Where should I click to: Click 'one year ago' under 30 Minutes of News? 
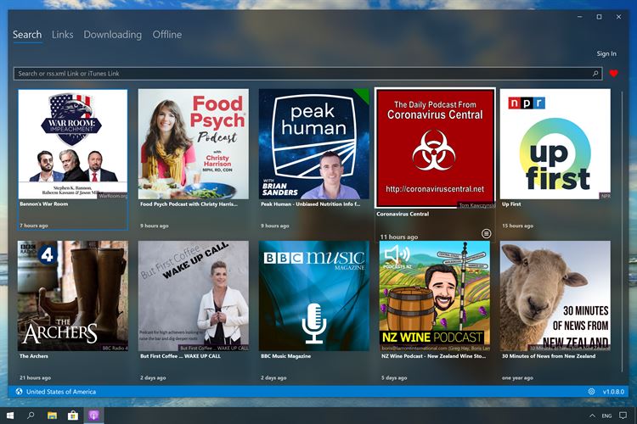point(517,377)
